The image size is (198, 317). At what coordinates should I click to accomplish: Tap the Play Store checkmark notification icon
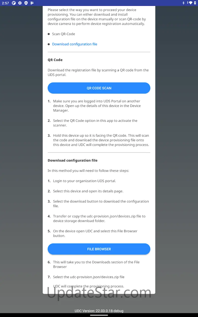coord(32,3)
